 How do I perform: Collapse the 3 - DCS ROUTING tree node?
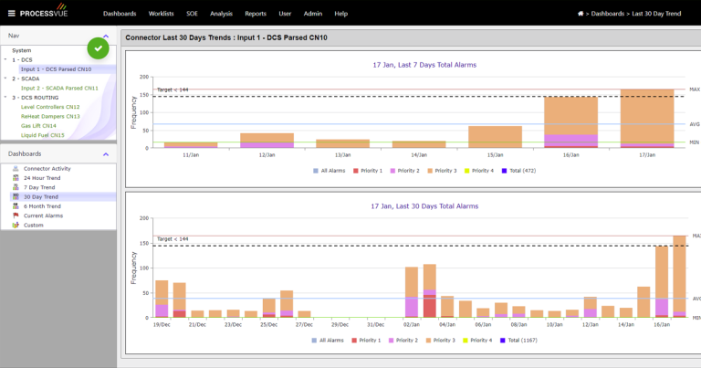click(x=5, y=97)
